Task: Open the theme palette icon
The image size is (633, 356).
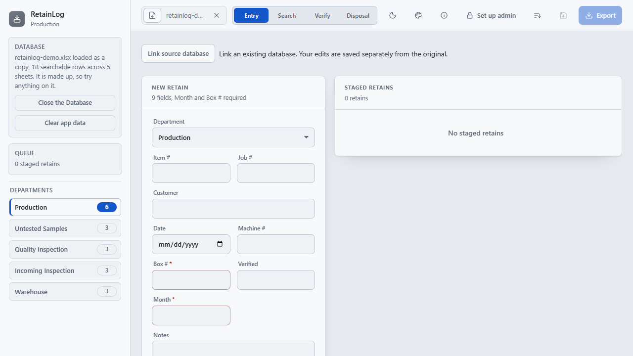Action: pos(418,15)
